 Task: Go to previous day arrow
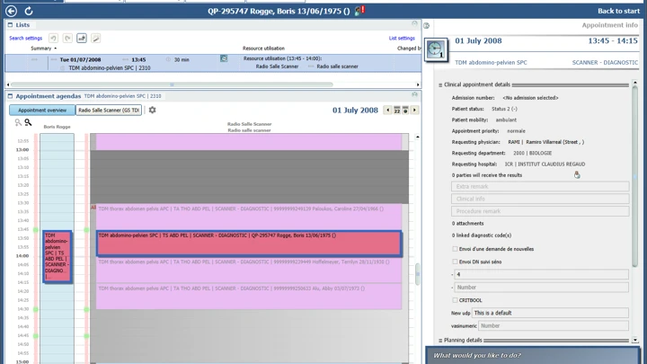click(x=387, y=110)
